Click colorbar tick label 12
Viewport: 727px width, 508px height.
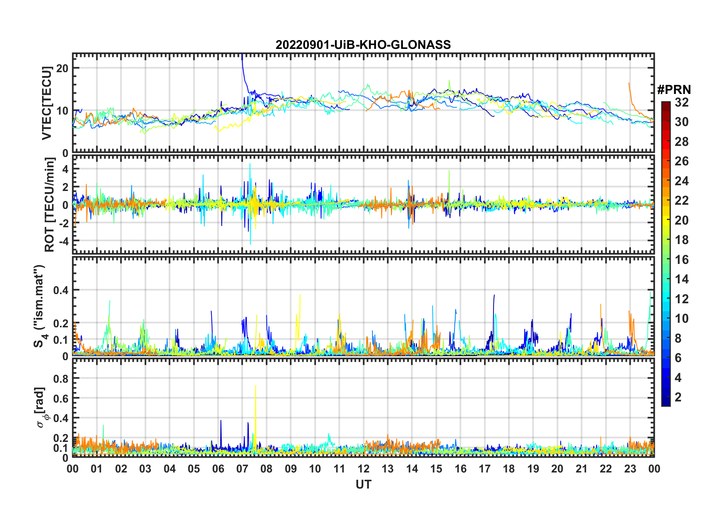point(682,299)
